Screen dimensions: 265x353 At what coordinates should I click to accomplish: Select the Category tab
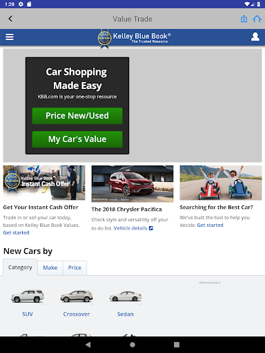(x=20, y=268)
